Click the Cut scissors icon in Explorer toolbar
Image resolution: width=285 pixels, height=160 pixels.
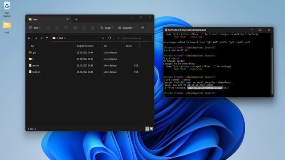click(48, 28)
